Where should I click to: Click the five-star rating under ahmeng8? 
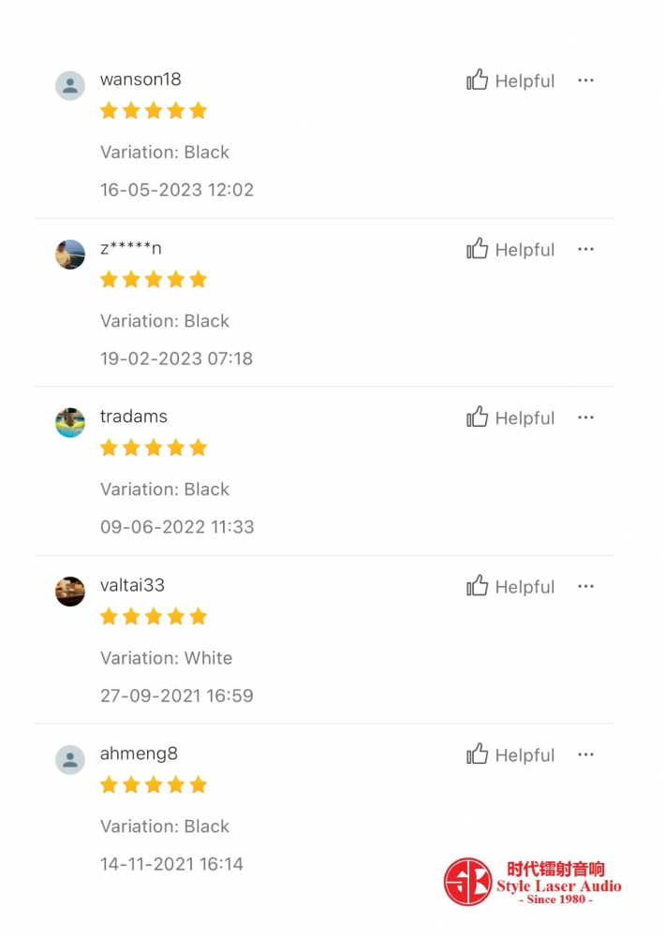pos(154,785)
